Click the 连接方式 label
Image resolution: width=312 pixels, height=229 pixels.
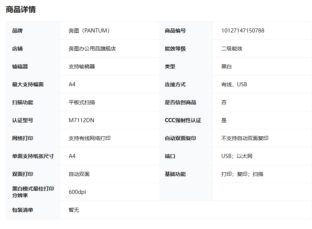tap(175, 84)
